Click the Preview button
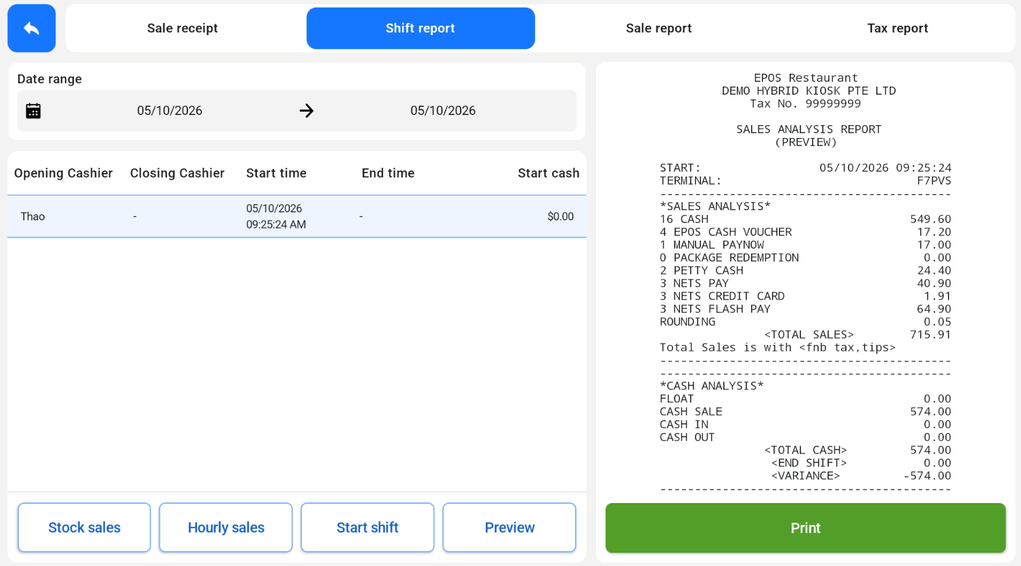 [x=509, y=527]
